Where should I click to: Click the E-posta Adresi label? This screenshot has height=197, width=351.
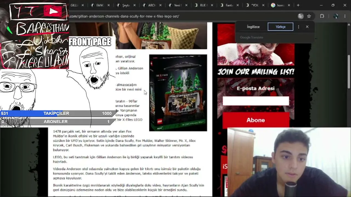pyautogui.click(x=256, y=88)
